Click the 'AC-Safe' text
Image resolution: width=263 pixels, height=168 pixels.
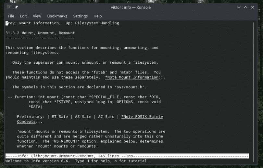(x=106, y=116)
